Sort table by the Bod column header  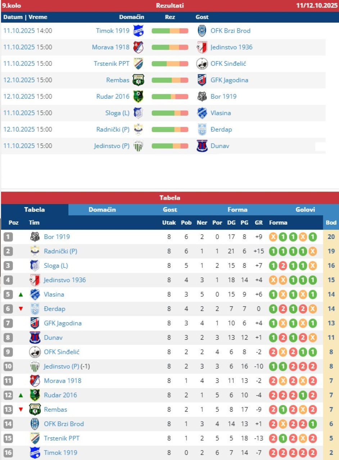(x=331, y=222)
